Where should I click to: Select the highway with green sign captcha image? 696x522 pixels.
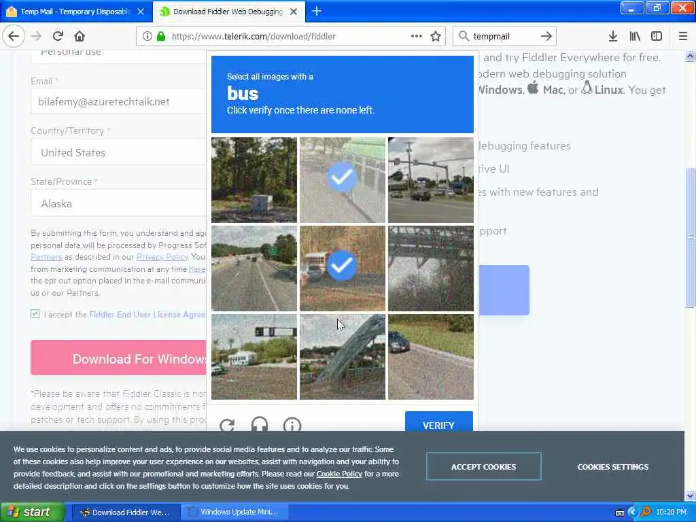pos(254,268)
